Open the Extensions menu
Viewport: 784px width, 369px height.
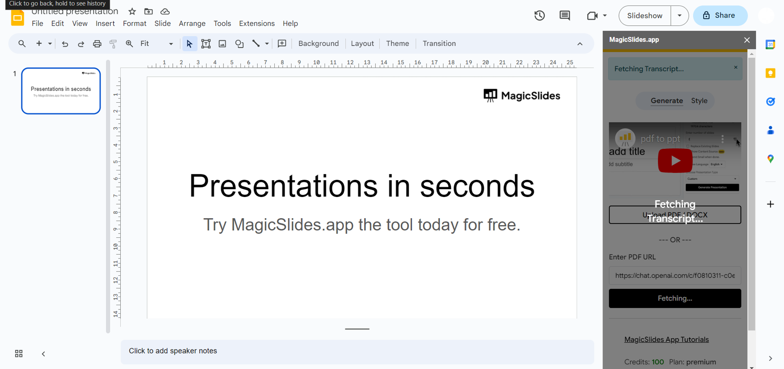click(x=257, y=24)
